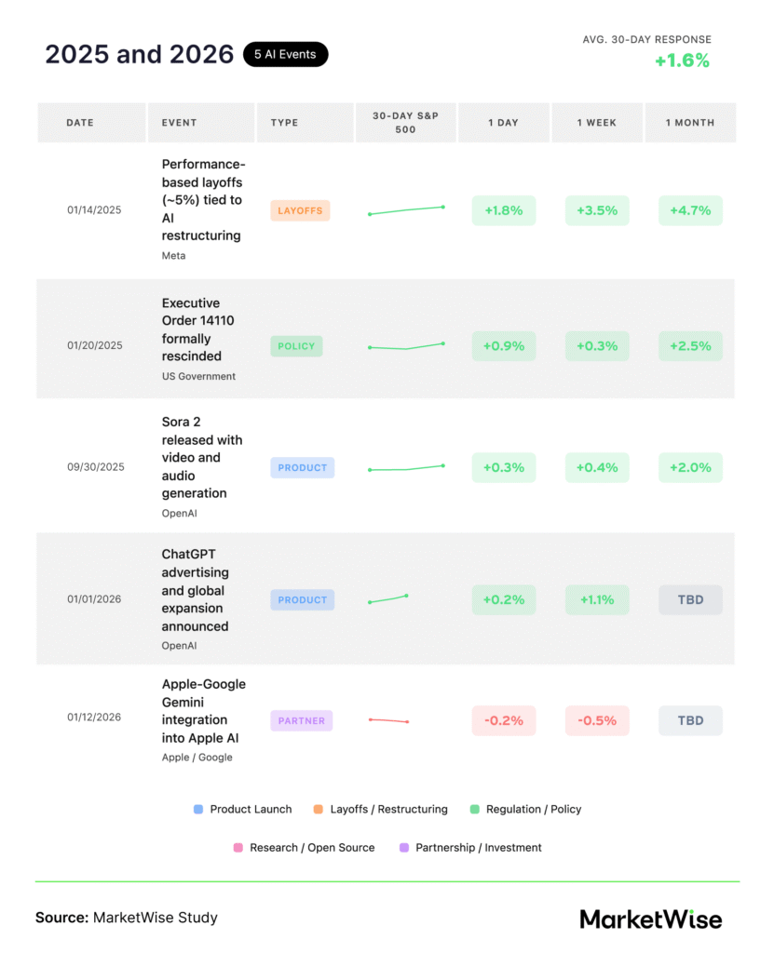Click the 1 MONTH column header
This screenshot has height=953, width=774.
tap(690, 123)
